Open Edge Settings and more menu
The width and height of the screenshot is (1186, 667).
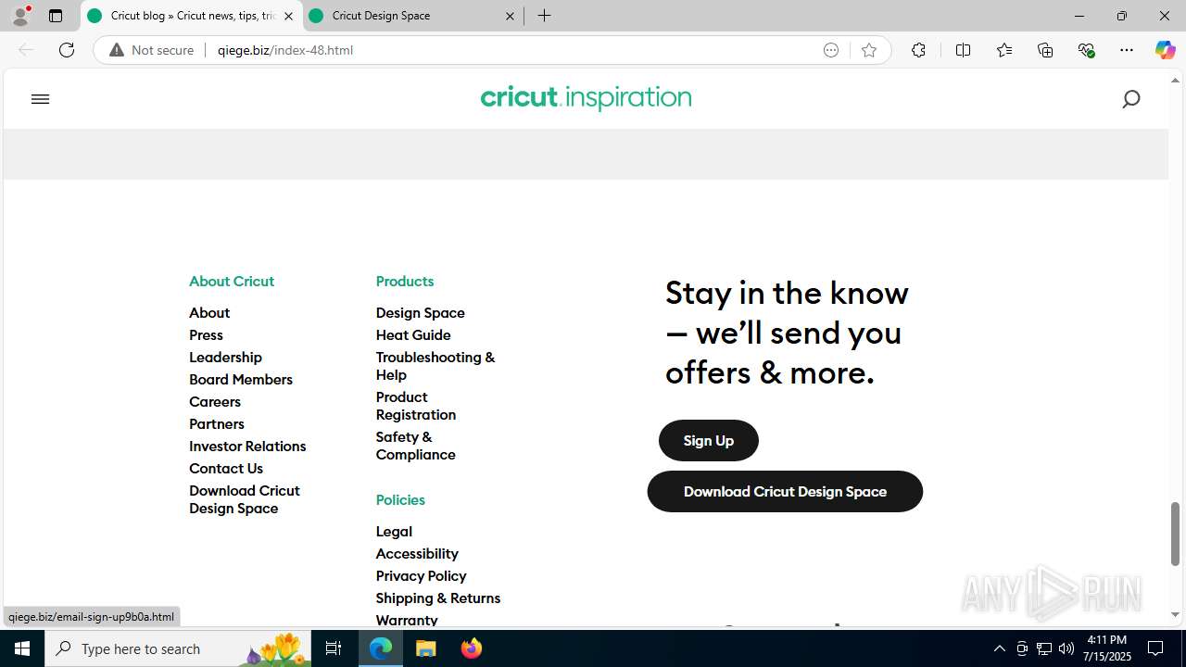(1127, 50)
